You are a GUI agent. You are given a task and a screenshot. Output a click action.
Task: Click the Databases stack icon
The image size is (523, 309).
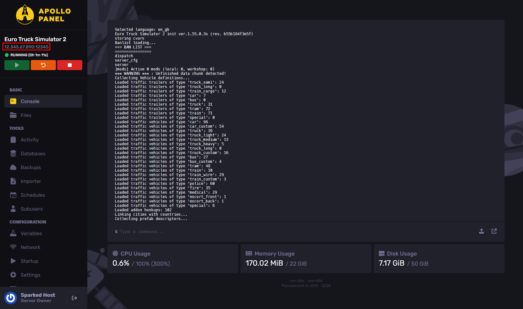[x=13, y=153]
